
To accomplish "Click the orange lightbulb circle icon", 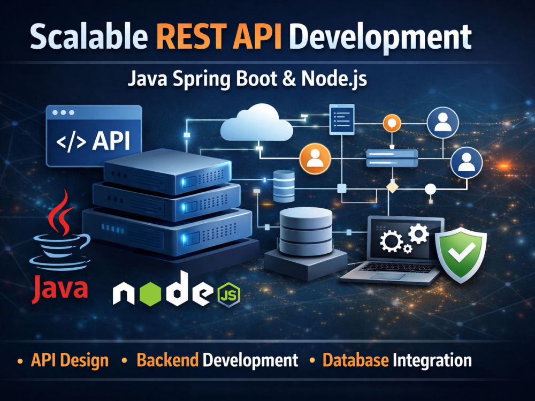I will point(392,123).
